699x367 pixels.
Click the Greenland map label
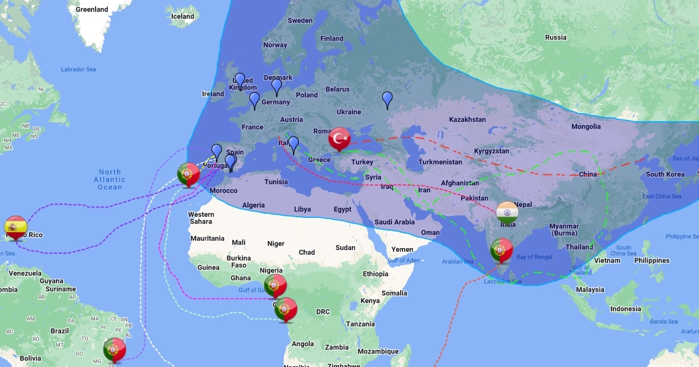(x=92, y=9)
